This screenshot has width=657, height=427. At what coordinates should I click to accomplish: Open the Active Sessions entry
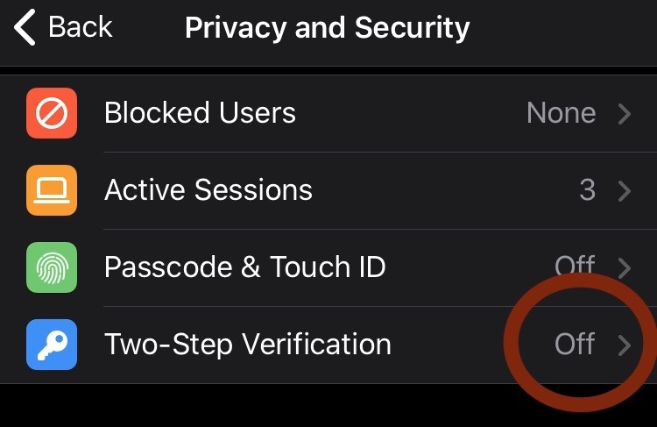click(x=328, y=190)
